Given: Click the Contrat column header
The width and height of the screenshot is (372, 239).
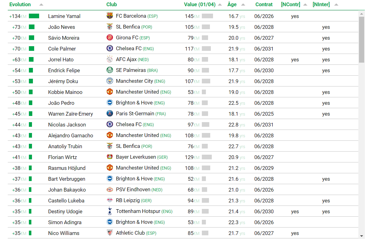Looking at the screenshot, I should [264, 5].
